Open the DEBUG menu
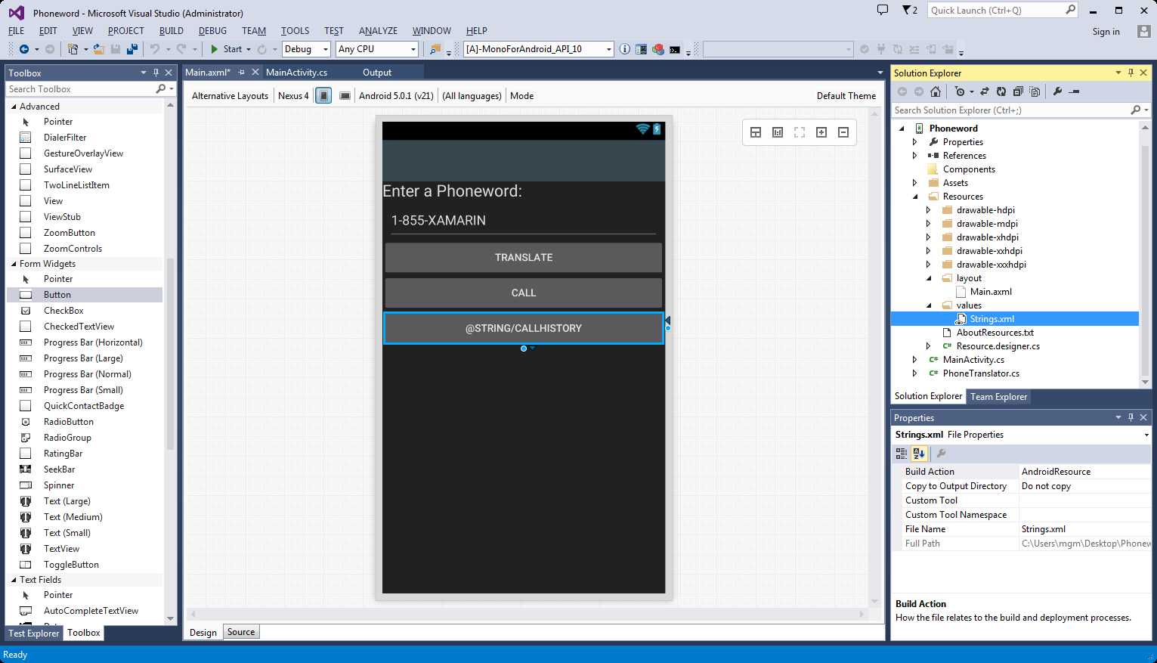The height and width of the screenshot is (663, 1157). click(x=212, y=31)
